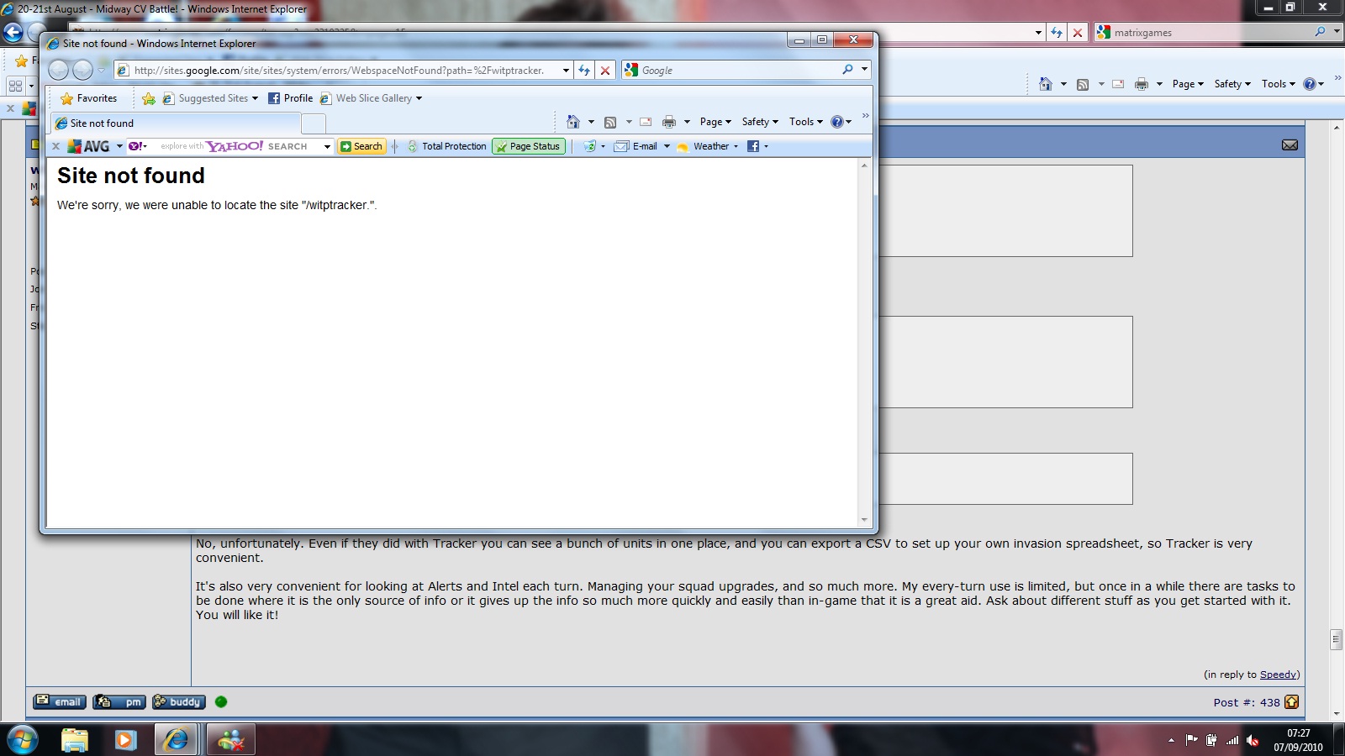Click the Print icon in the front command bar
1345x756 pixels.
pos(669,122)
